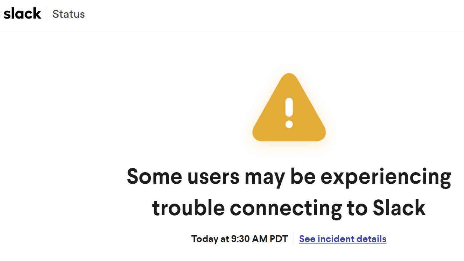Screen dimensions: 464x261
Task: Click the word "connecting" in the headline
Action: (286, 209)
